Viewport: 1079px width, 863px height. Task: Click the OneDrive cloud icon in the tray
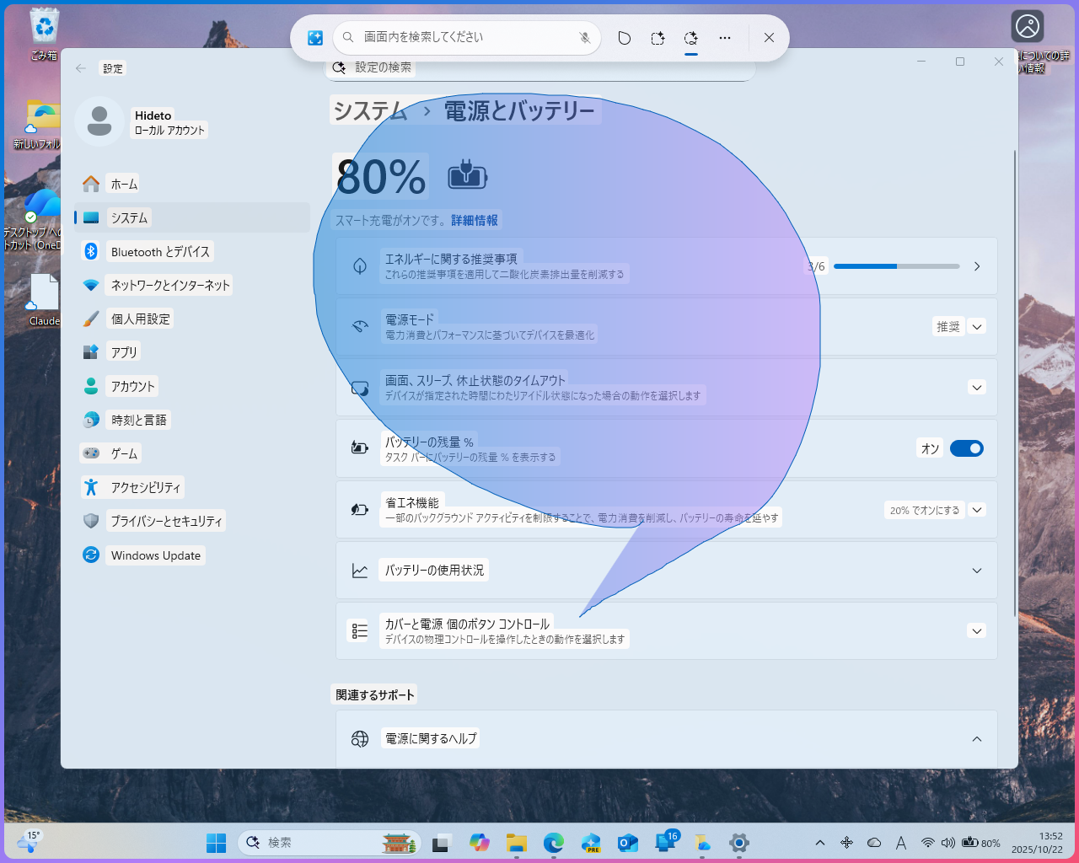click(874, 843)
